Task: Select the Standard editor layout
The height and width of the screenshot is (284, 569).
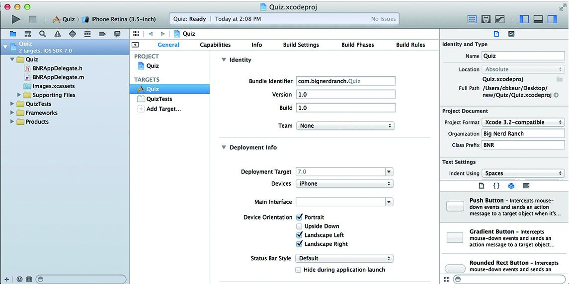Action: point(472,19)
